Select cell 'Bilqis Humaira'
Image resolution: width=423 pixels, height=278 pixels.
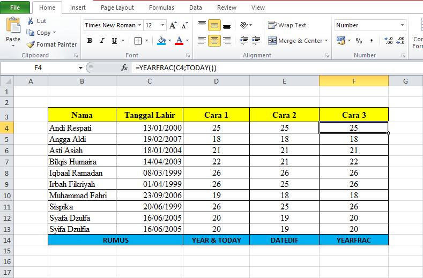(82, 162)
